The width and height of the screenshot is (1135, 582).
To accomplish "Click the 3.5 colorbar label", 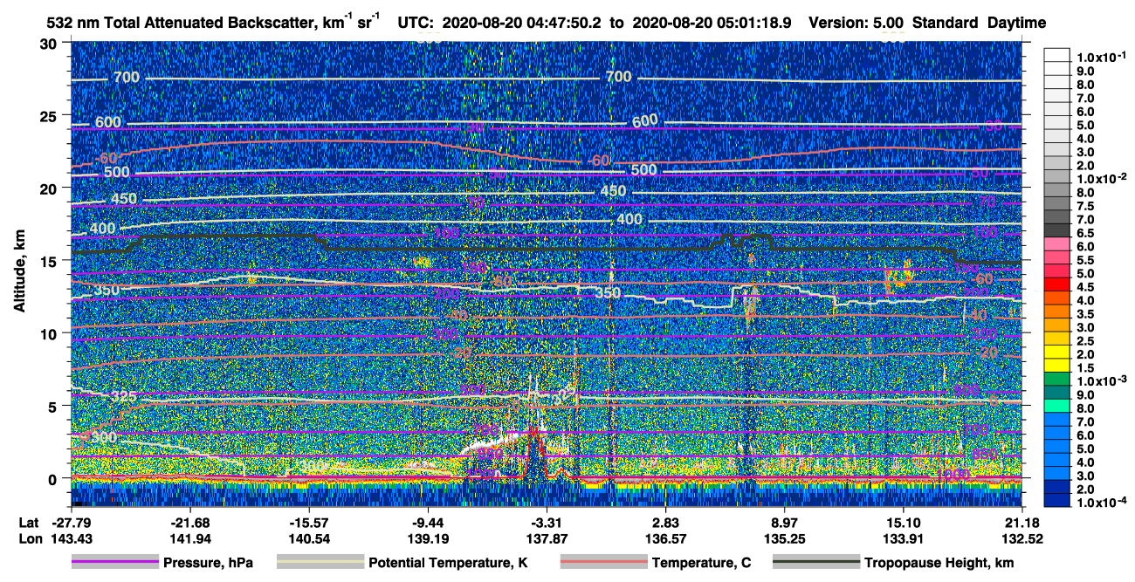I will click(1085, 314).
